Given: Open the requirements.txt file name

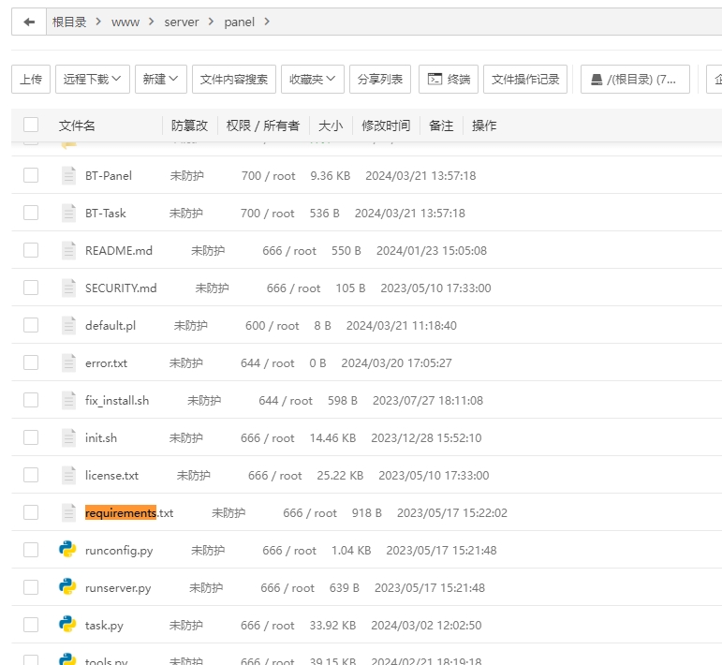Looking at the screenshot, I should (129, 512).
